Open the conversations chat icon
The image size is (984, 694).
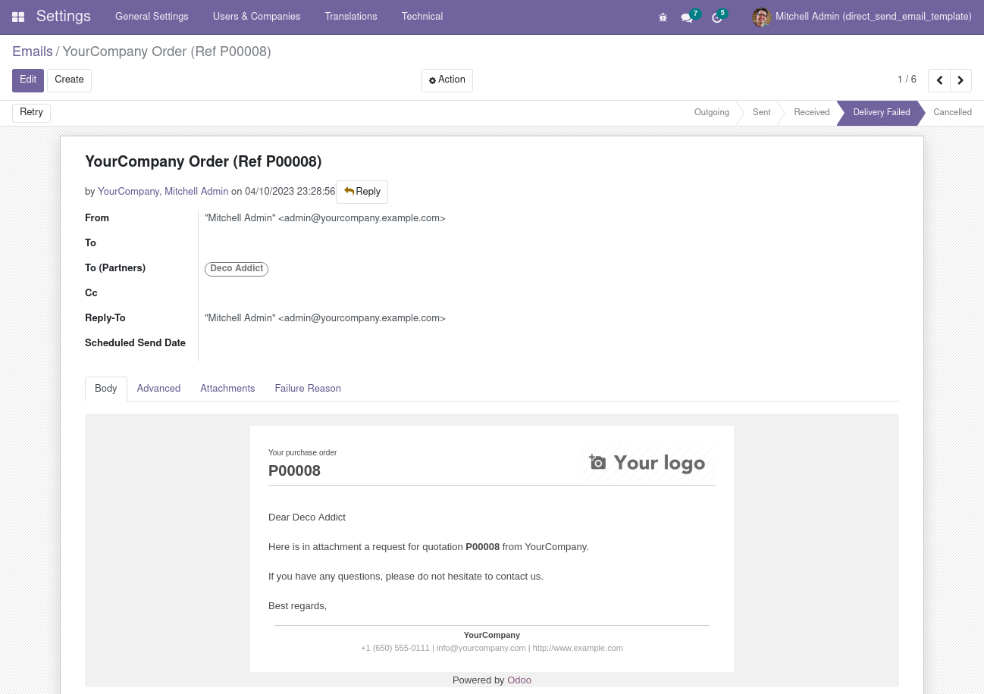point(687,17)
